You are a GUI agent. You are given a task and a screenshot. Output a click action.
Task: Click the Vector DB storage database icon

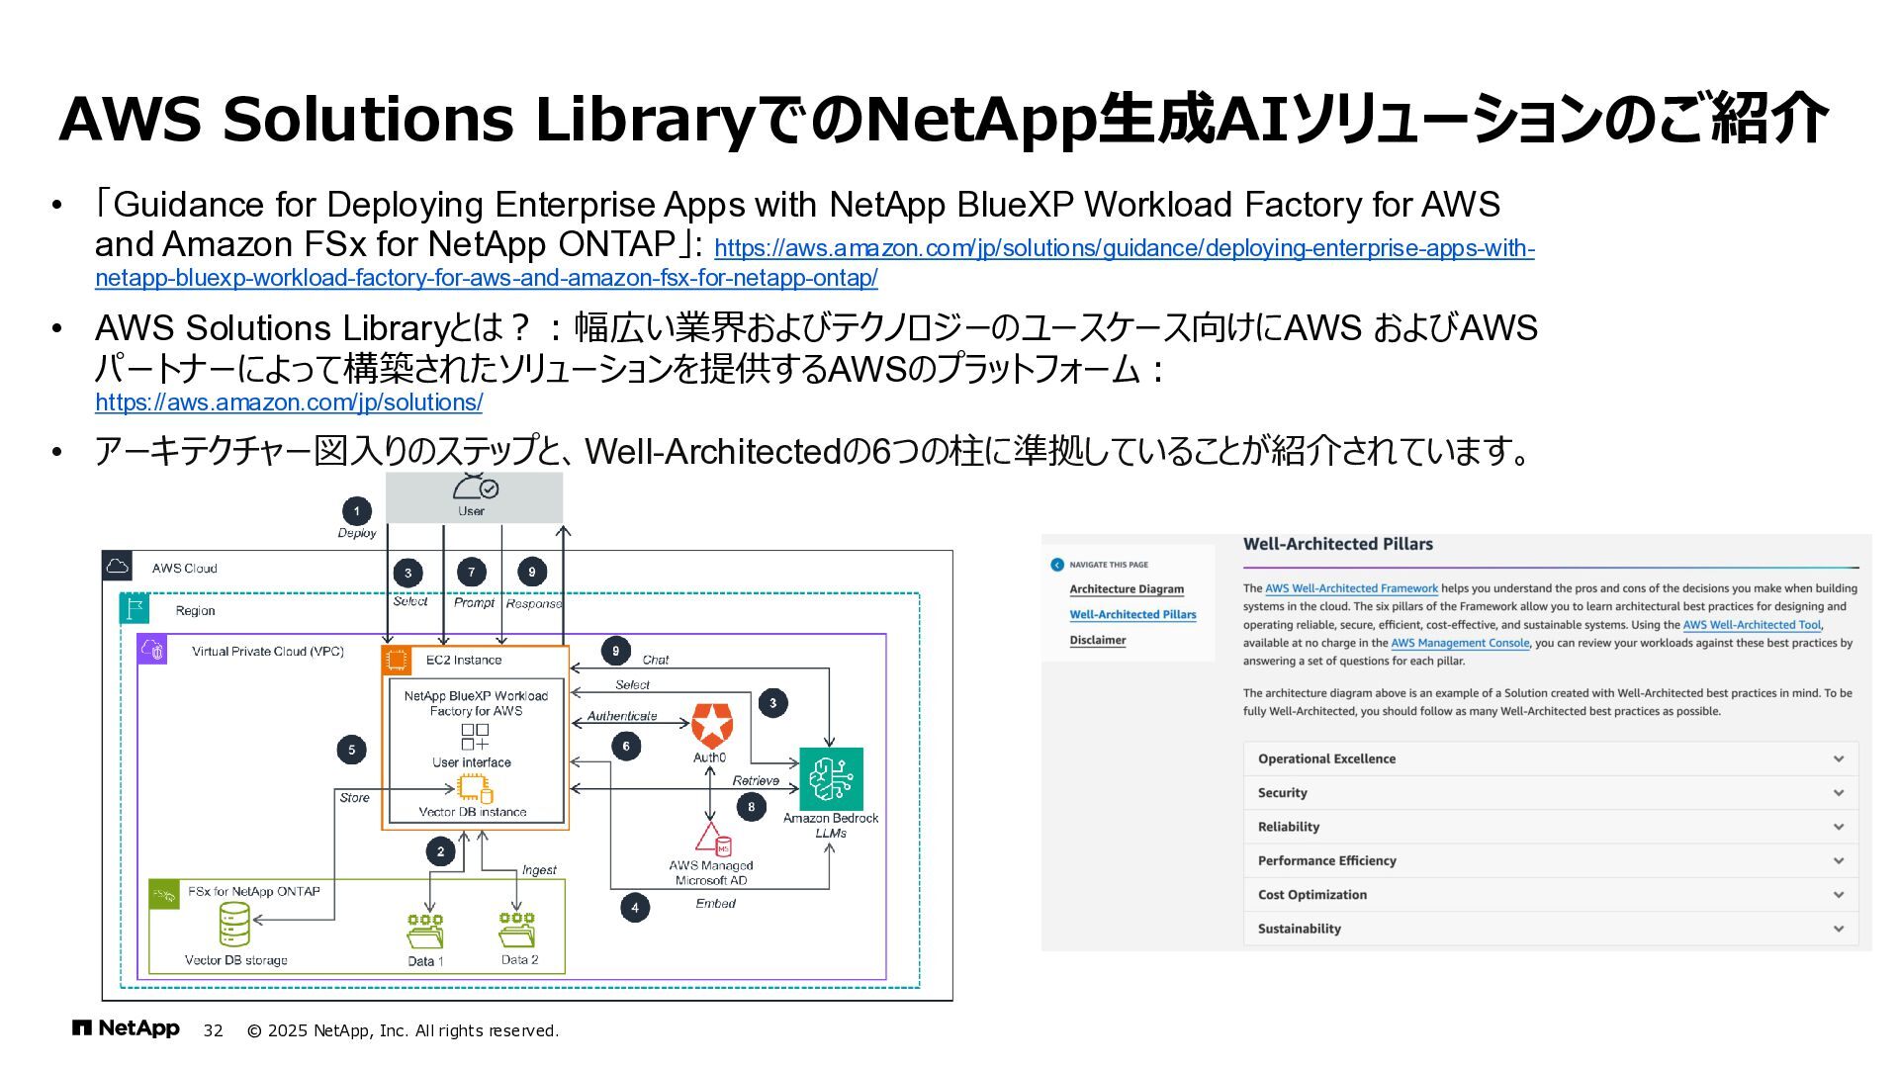click(x=234, y=925)
